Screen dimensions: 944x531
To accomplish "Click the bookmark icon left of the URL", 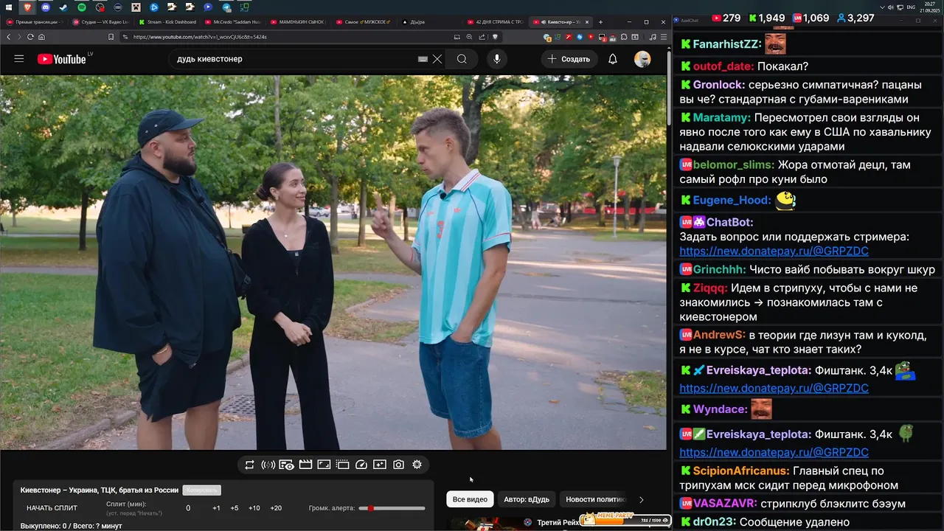I will tap(111, 37).
